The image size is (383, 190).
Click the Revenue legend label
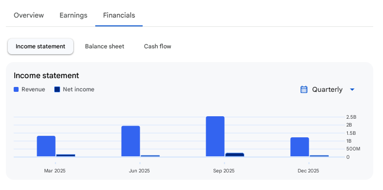coord(33,89)
